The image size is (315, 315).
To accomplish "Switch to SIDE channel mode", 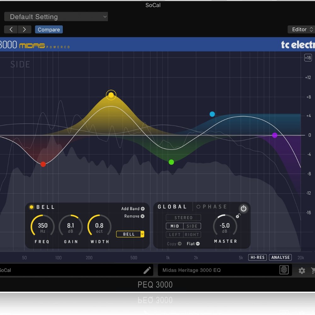I will pyautogui.click(x=192, y=226).
